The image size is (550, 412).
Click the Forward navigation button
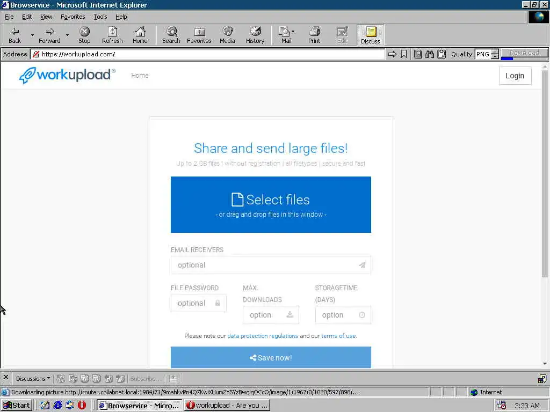[x=49, y=35]
